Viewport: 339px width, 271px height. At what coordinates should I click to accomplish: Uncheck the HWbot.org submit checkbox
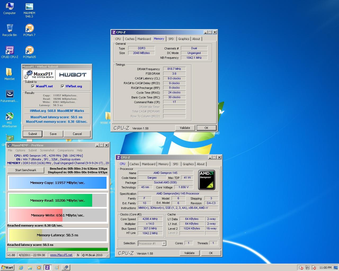(x=63, y=86)
